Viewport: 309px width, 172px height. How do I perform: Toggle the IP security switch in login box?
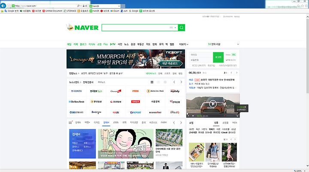pyautogui.click(x=233, y=55)
